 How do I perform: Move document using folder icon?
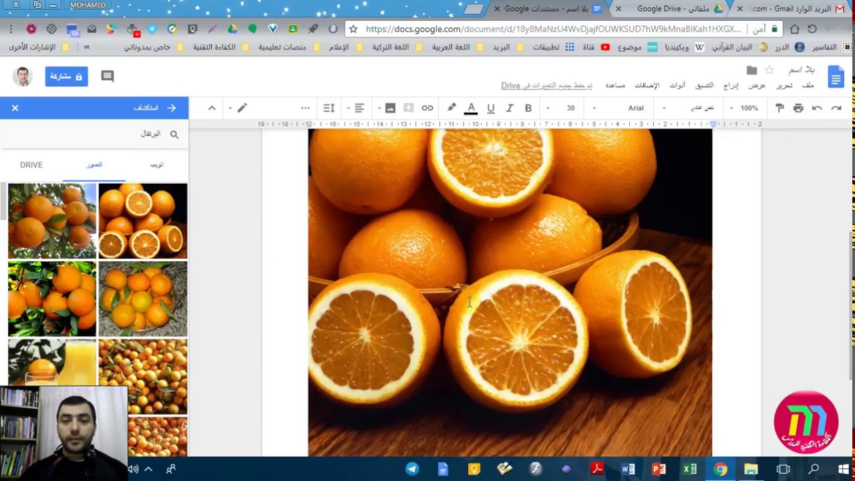click(x=751, y=70)
